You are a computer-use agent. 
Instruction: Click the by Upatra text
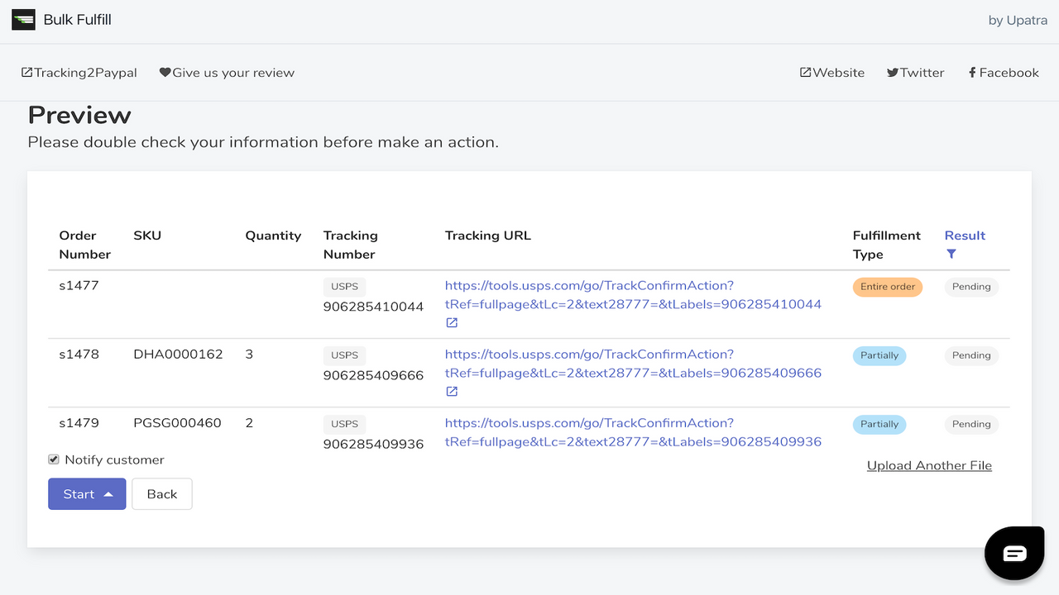[1018, 20]
